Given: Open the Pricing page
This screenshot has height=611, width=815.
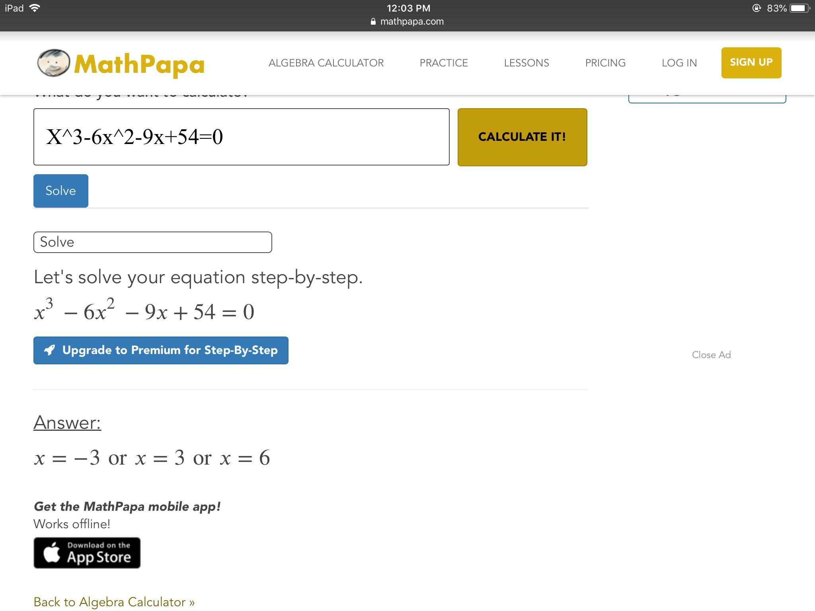Looking at the screenshot, I should click(x=605, y=63).
